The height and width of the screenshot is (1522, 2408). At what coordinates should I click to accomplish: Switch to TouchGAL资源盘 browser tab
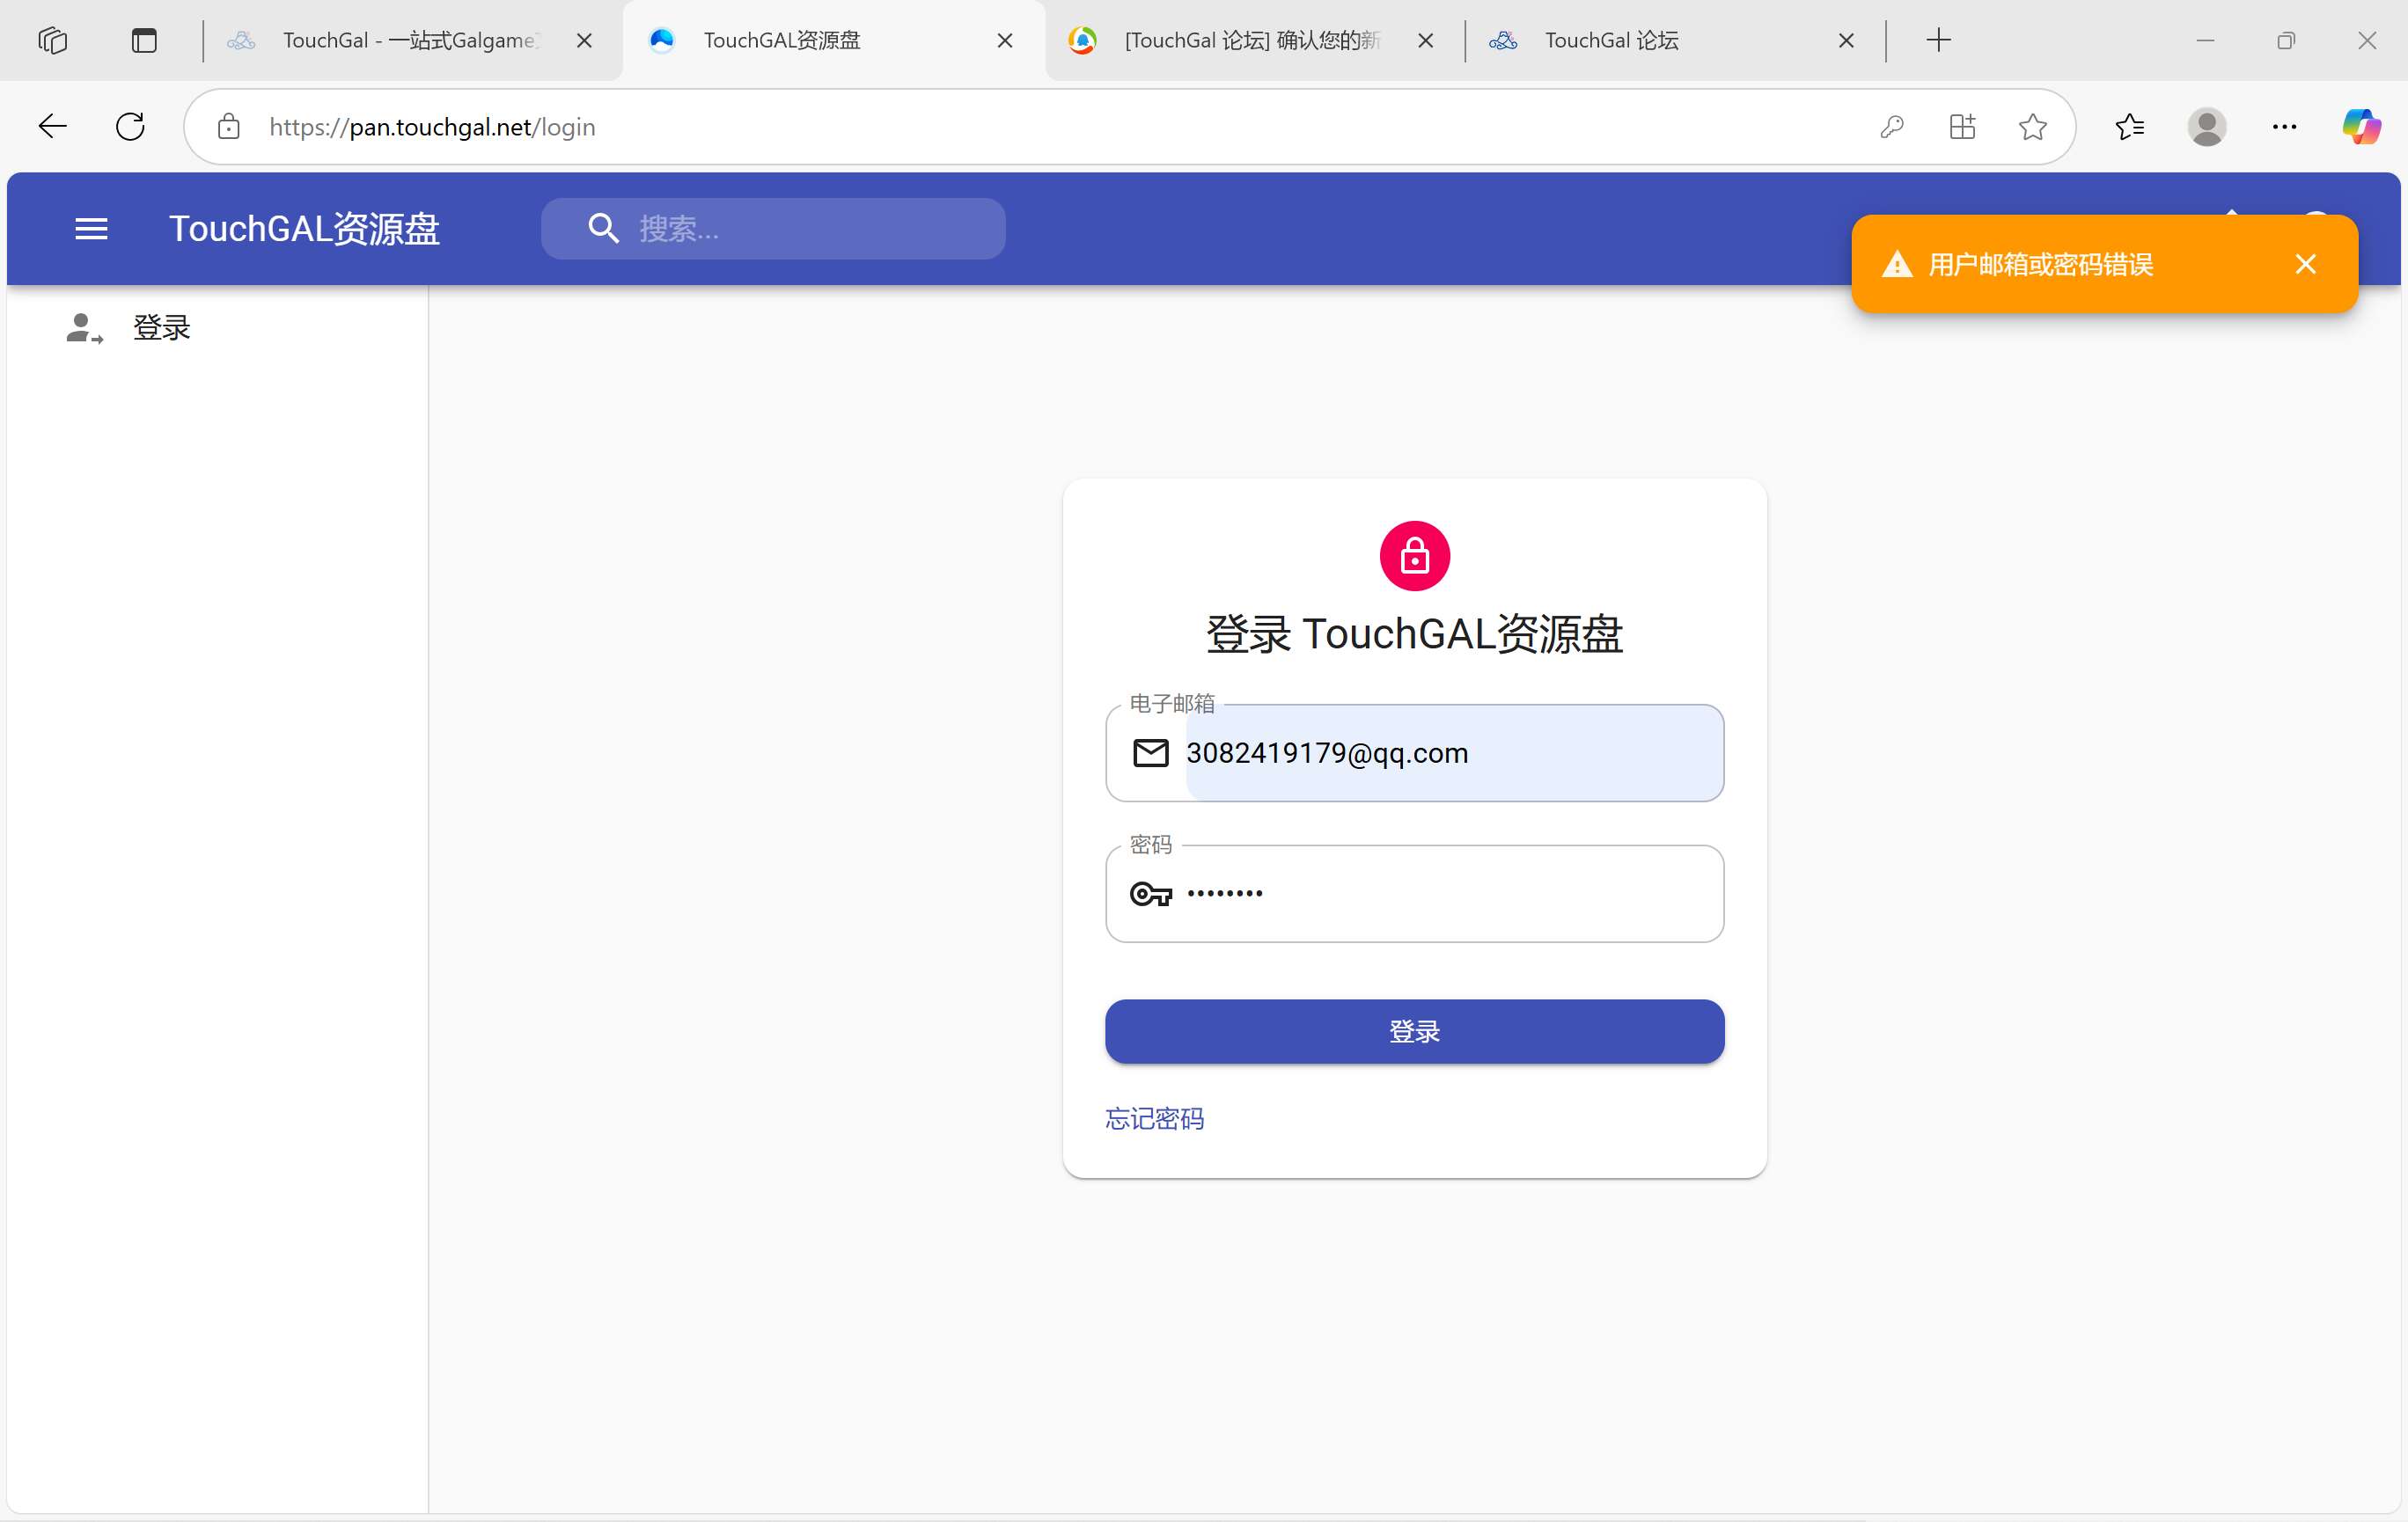click(833, 40)
